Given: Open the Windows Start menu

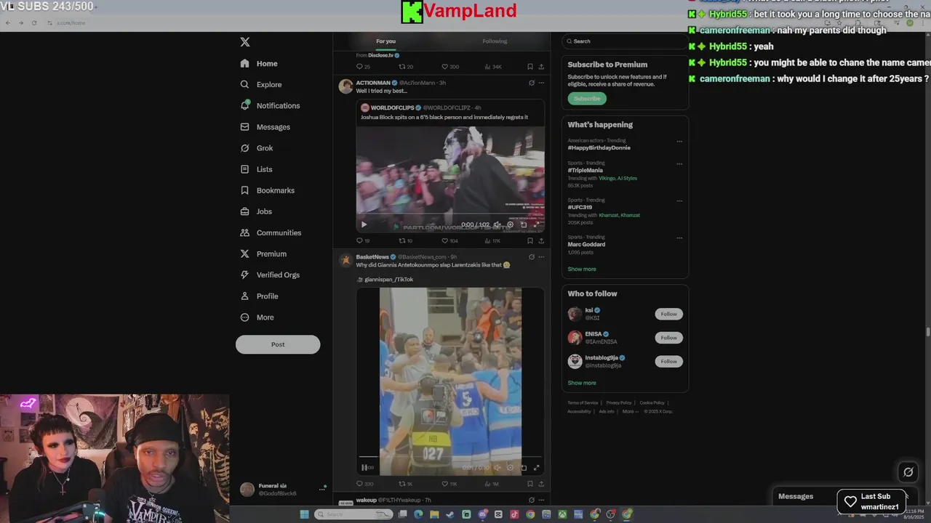Looking at the screenshot, I should tap(304, 514).
